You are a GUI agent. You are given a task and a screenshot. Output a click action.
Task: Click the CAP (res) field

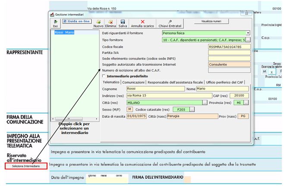tap(239, 96)
